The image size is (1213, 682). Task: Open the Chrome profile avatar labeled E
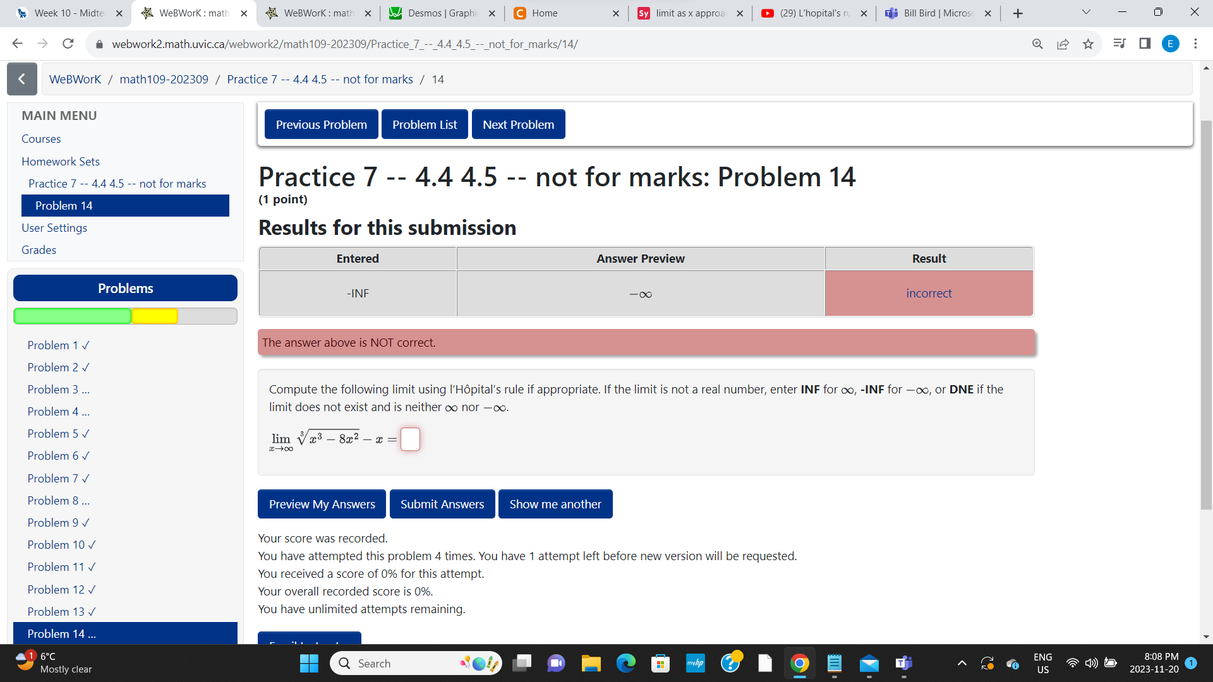1171,44
